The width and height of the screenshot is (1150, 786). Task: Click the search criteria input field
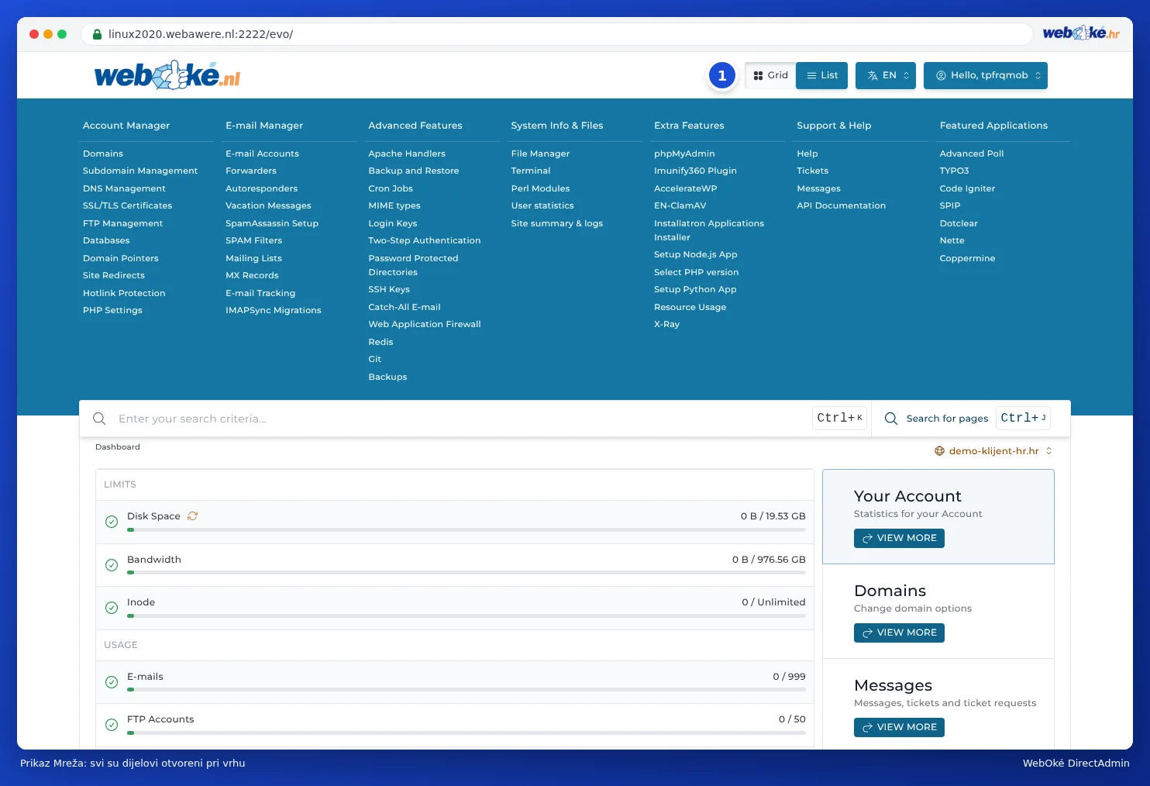[x=463, y=419]
